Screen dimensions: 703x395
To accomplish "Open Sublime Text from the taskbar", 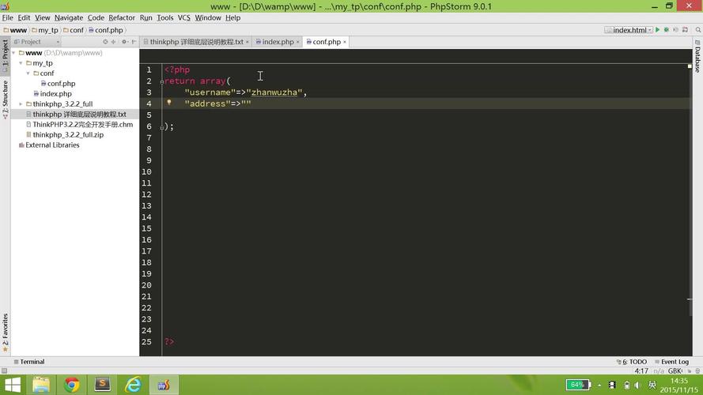I will [102, 385].
